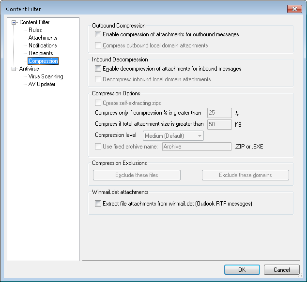
Task: Enable compression of outbound attachments checkbox
Action: (98, 35)
